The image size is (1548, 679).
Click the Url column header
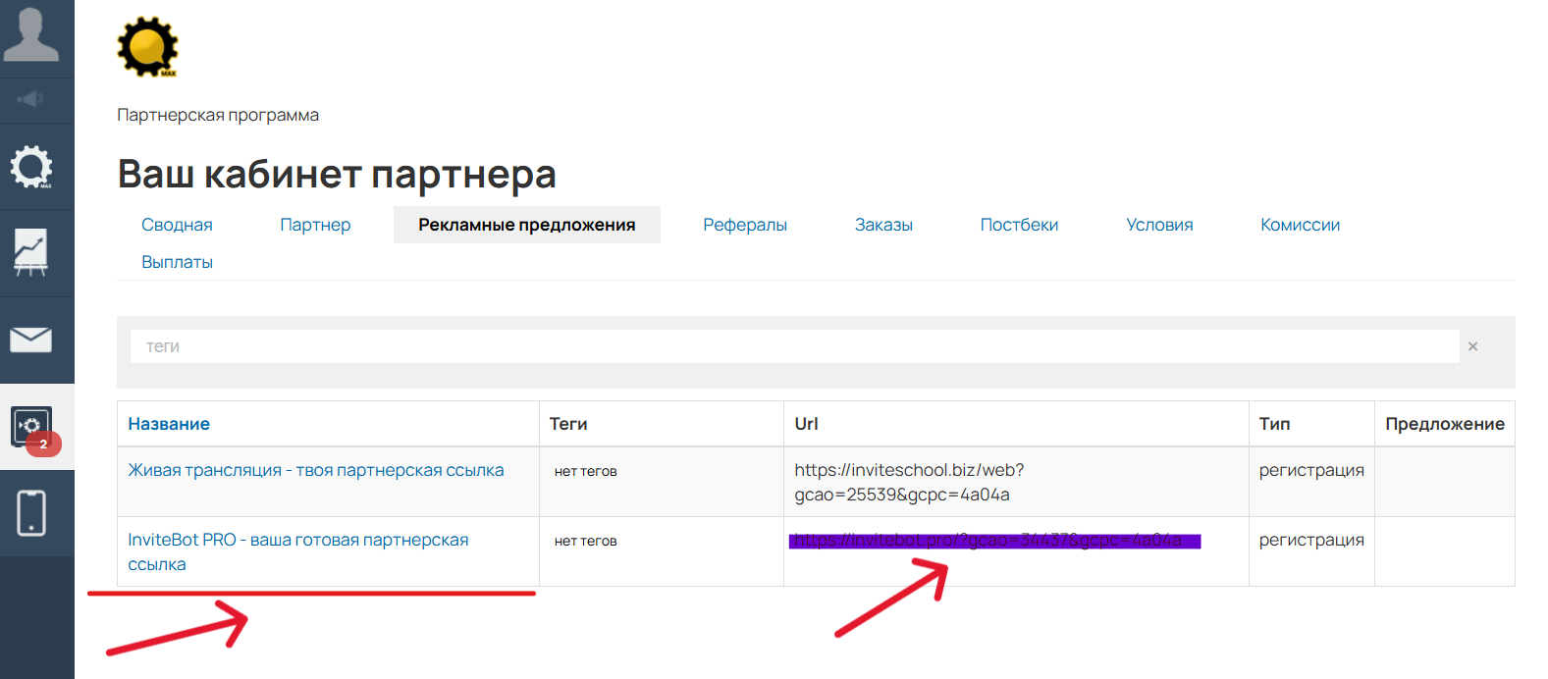[x=806, y=424]
